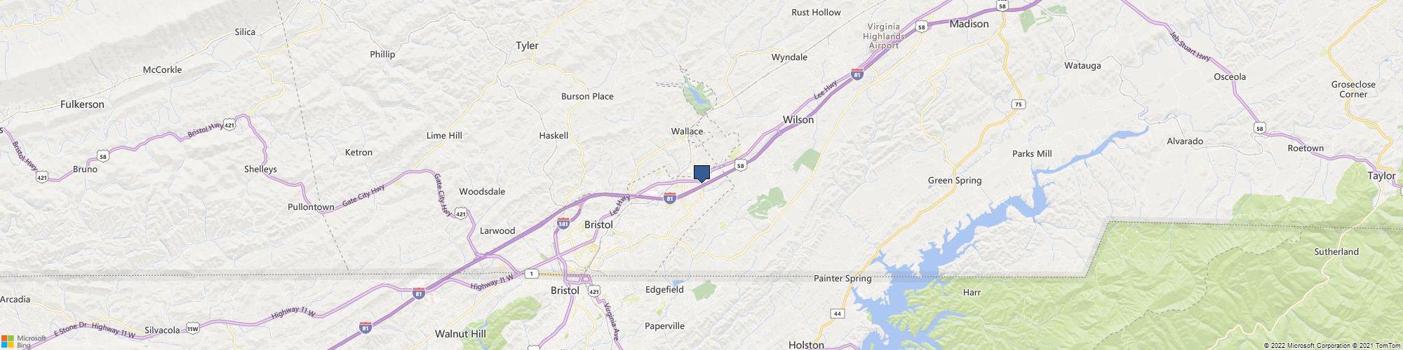
Task: Click the Pullontown place label
Action: (311, 207)
